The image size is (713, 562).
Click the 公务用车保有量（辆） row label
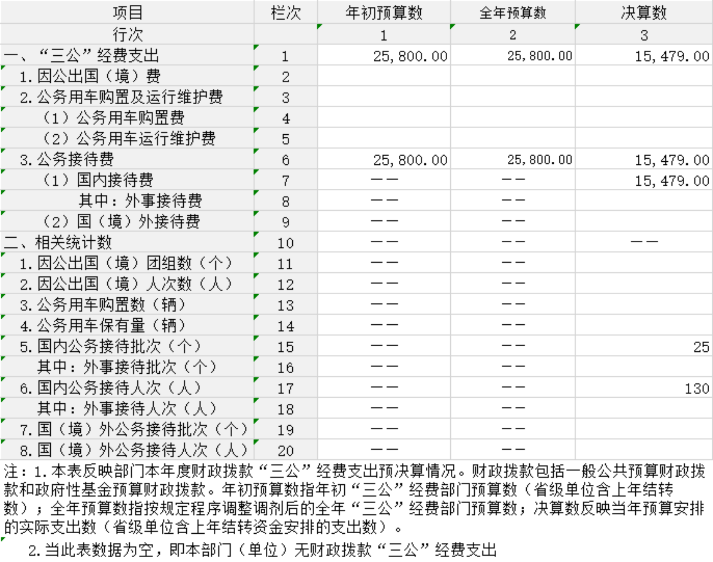coord(103,326)
